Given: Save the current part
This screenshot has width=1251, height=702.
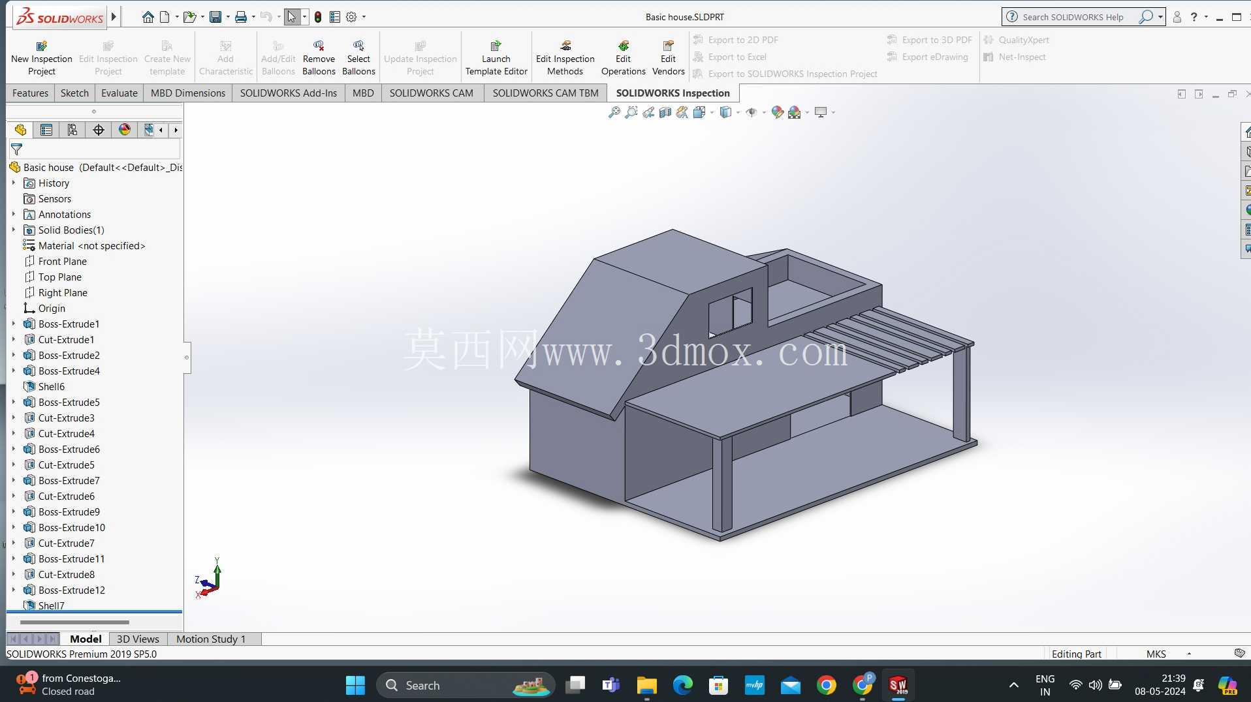Looking at the screenshot, I should point(215,17).
